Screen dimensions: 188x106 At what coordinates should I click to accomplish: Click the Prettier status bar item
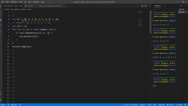(179, 105)
